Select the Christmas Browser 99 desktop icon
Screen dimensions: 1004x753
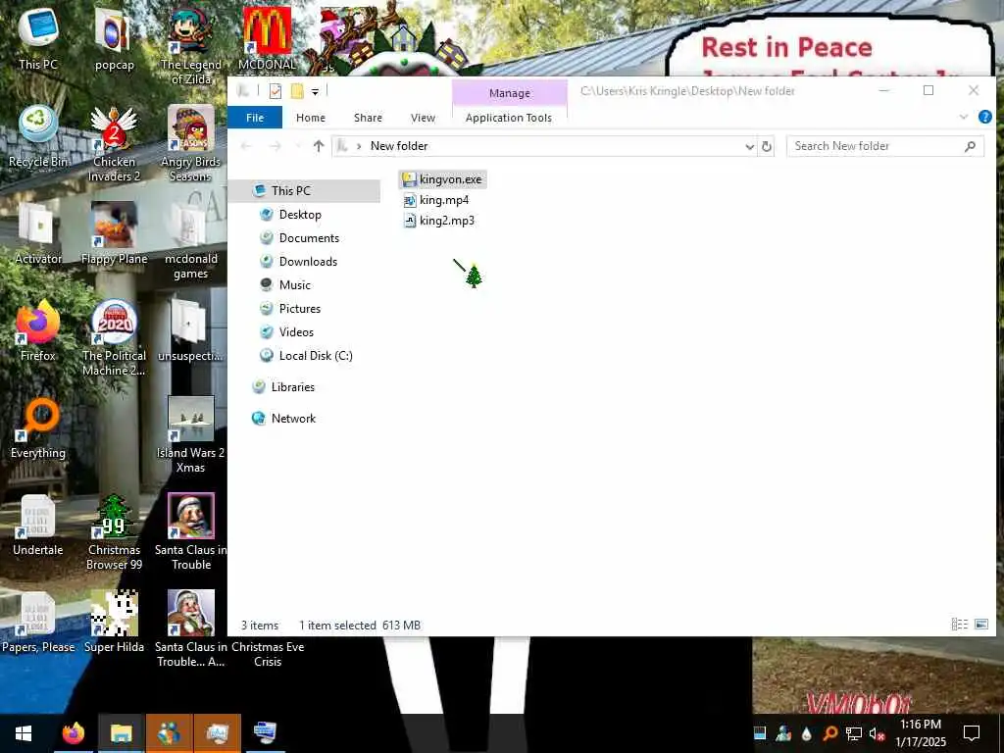(x=114, y=532)
